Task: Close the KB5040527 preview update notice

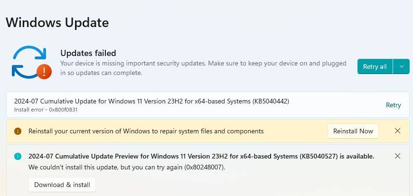Action: [x=398, y=156]
